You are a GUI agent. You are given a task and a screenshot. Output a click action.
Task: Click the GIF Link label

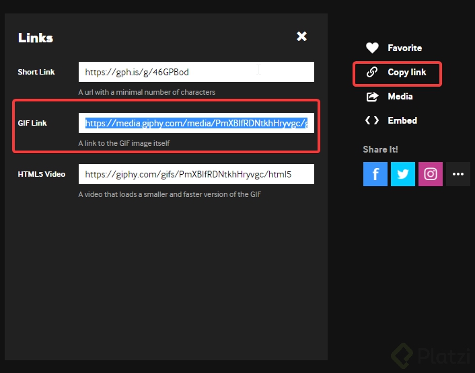(32, 123)
